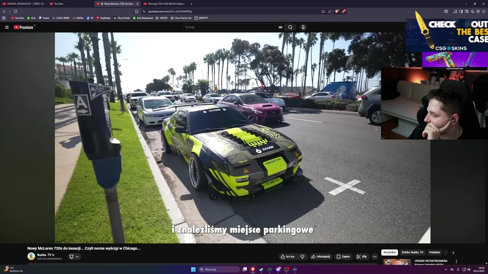Open PayMedia bookmark

click(103, 18)
